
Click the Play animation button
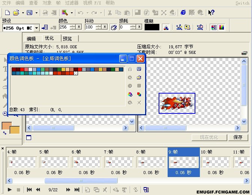click(x=10, y=190)
